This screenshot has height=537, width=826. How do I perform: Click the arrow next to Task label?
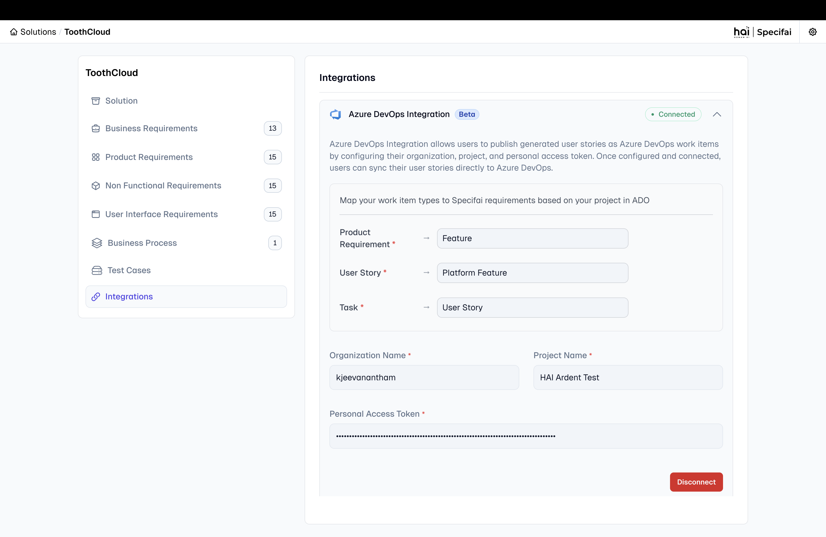(427, 308)
